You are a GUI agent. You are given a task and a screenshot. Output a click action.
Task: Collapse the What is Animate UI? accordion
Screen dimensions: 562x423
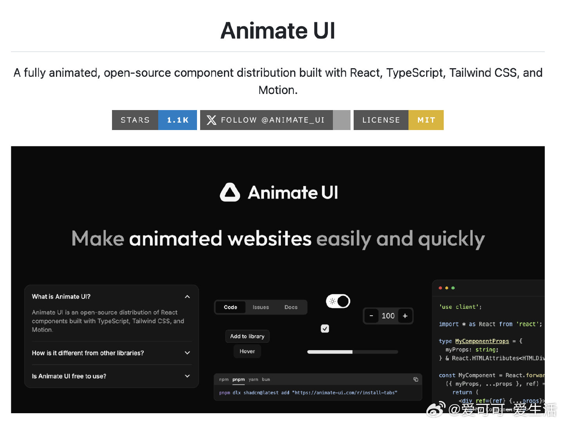pos(112,296)
